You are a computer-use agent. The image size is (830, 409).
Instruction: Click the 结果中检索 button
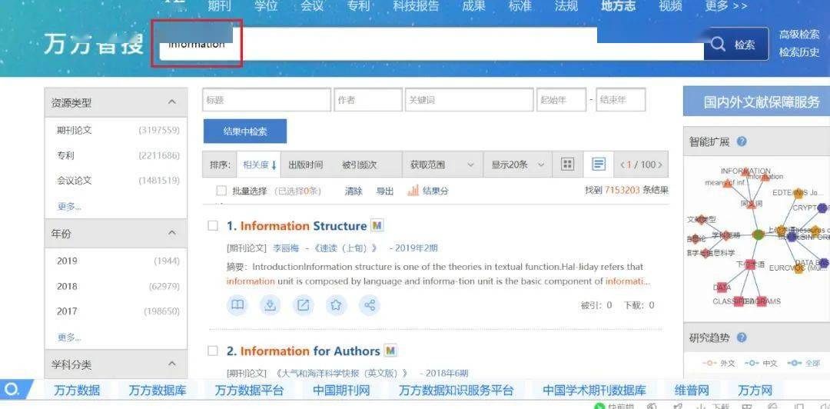point(245,131)
